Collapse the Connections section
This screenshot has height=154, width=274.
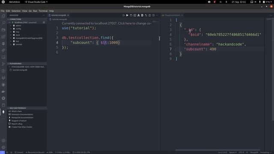27,19
